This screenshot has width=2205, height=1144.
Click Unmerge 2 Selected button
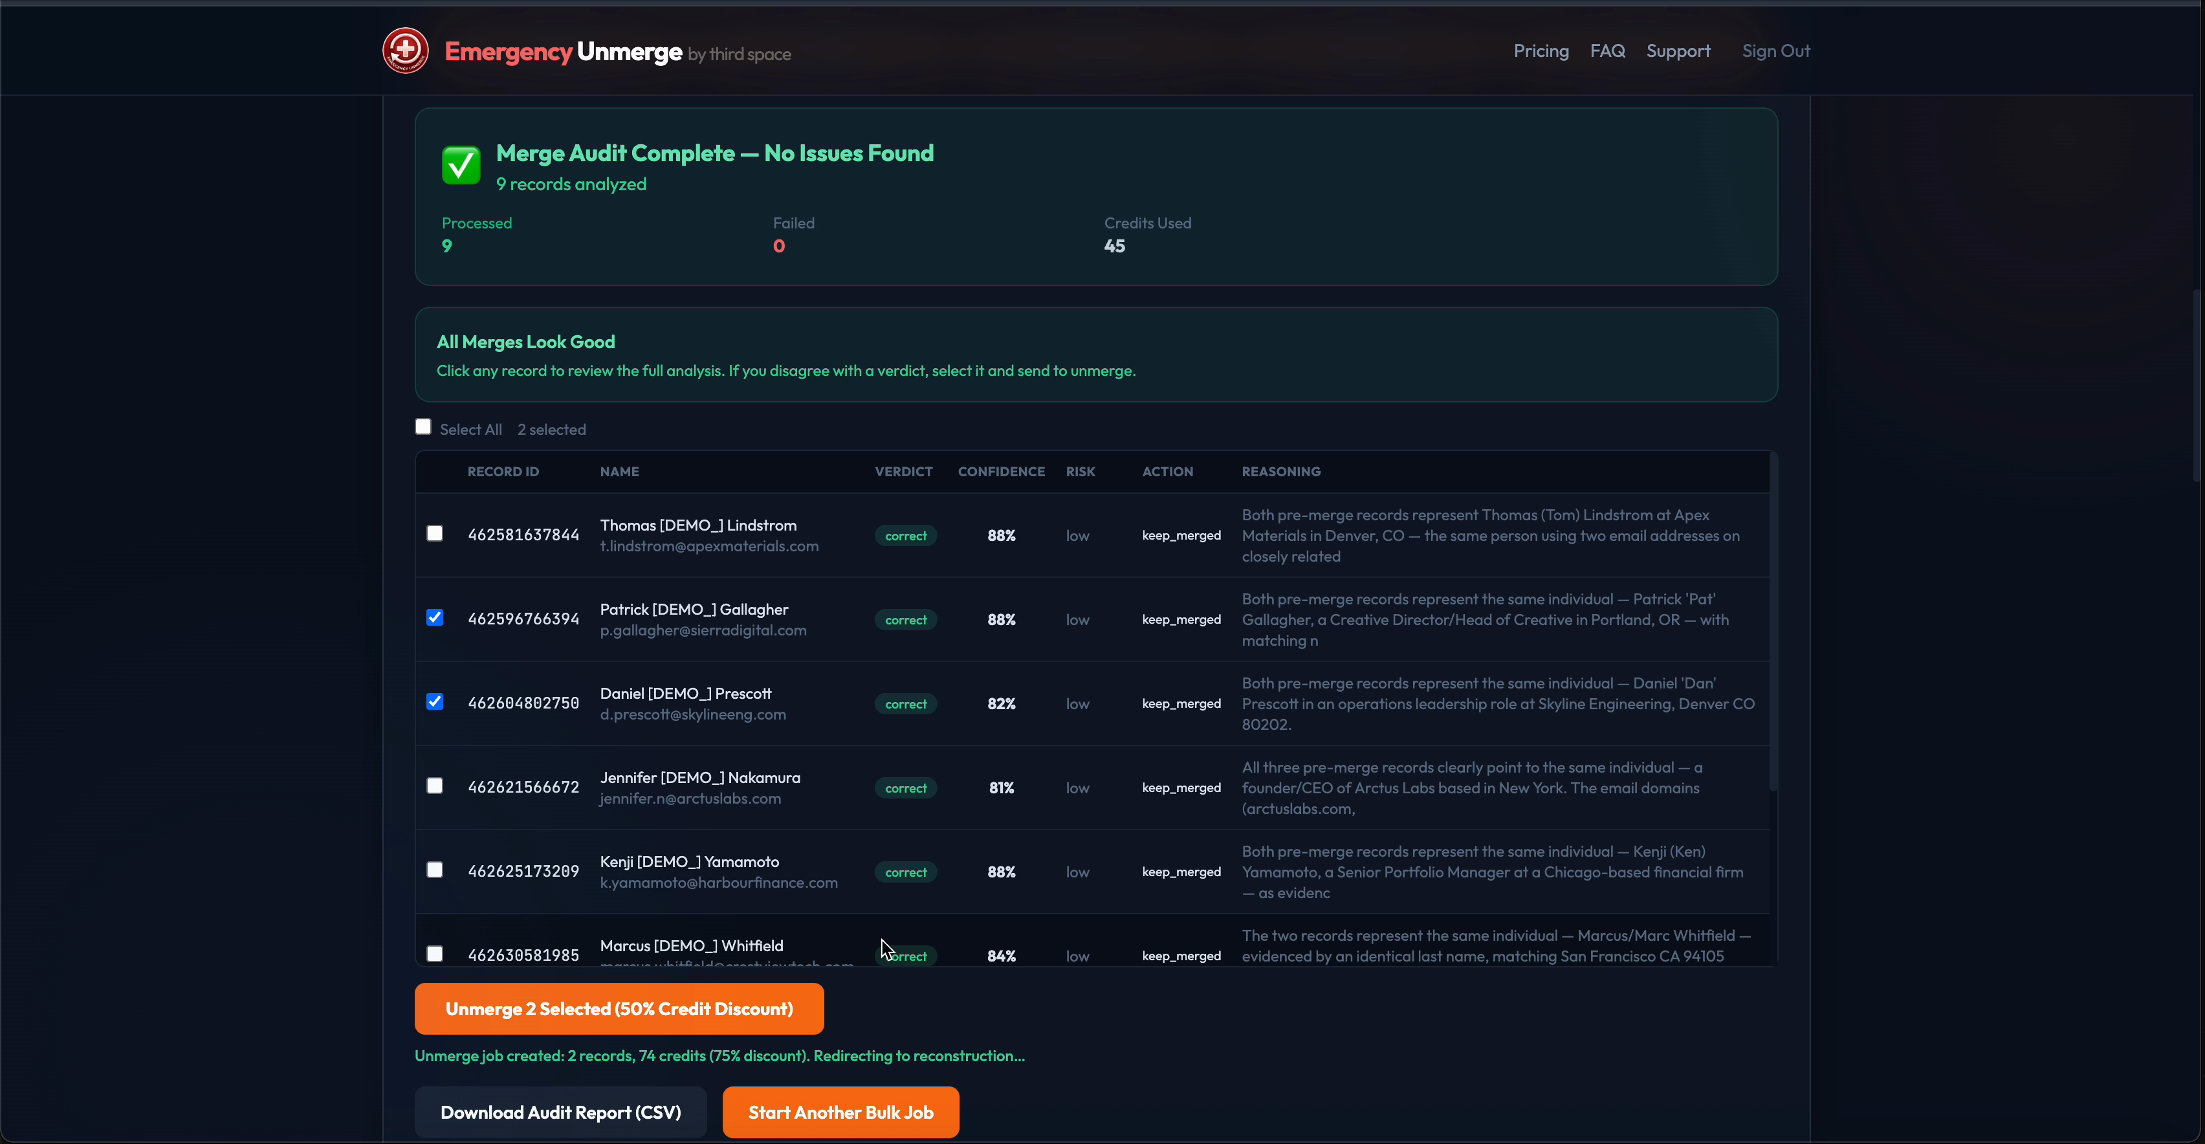point(619,1009)
